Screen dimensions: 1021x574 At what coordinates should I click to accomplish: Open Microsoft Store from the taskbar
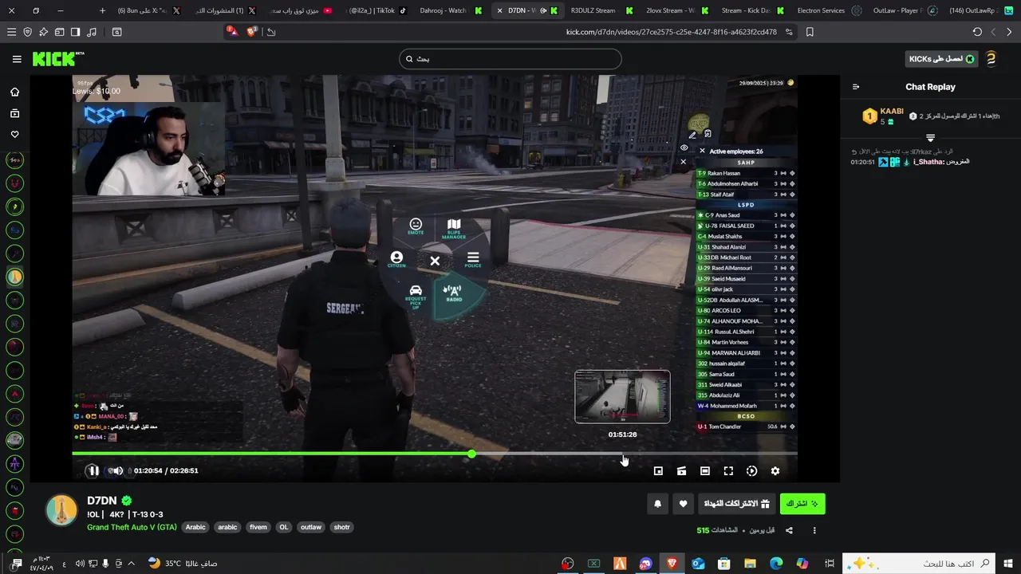pos(724,564)
